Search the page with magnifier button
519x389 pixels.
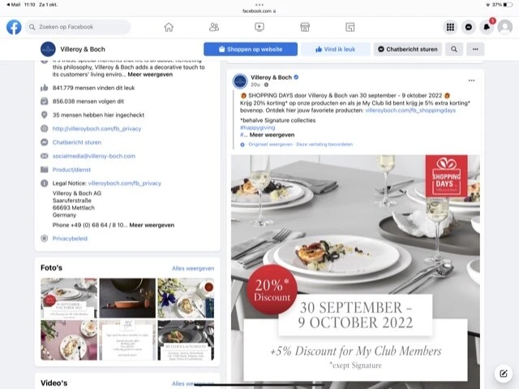pos(454,49)
